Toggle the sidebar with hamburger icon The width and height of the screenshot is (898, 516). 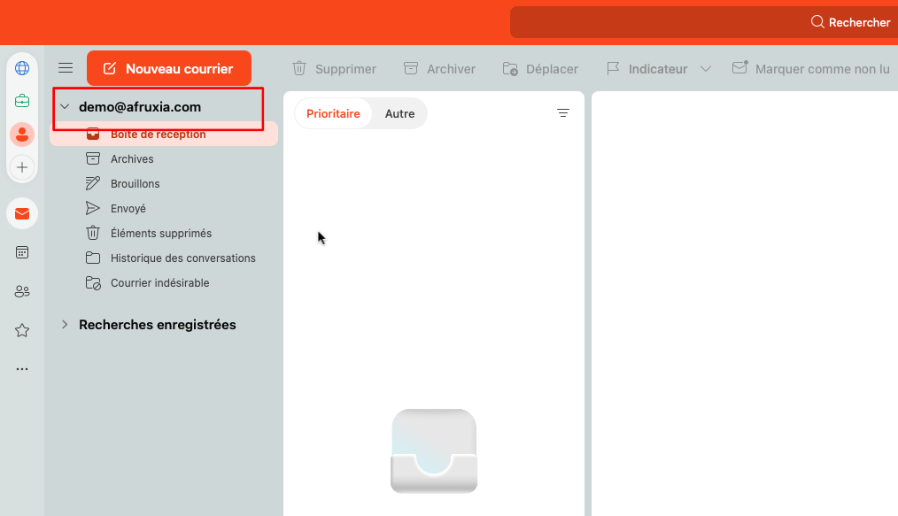point(66,68)
